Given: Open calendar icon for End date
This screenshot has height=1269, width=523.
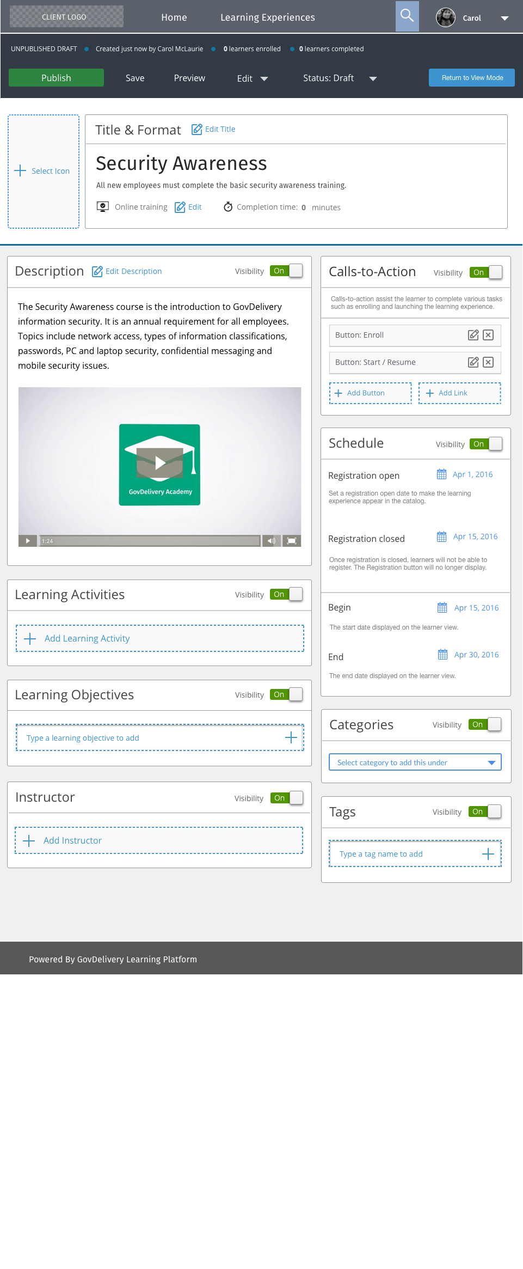Looking at the screenshot, I should (443, 654).
